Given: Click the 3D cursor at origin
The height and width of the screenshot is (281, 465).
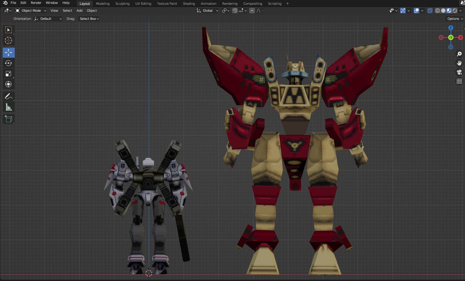Looking at the screenshot, I should [149, 273].
